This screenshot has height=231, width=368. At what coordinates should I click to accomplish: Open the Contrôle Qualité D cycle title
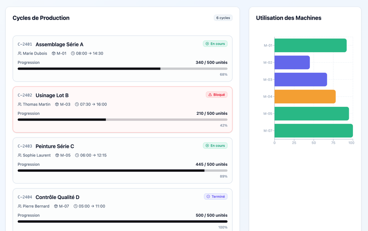pos(57,197)
